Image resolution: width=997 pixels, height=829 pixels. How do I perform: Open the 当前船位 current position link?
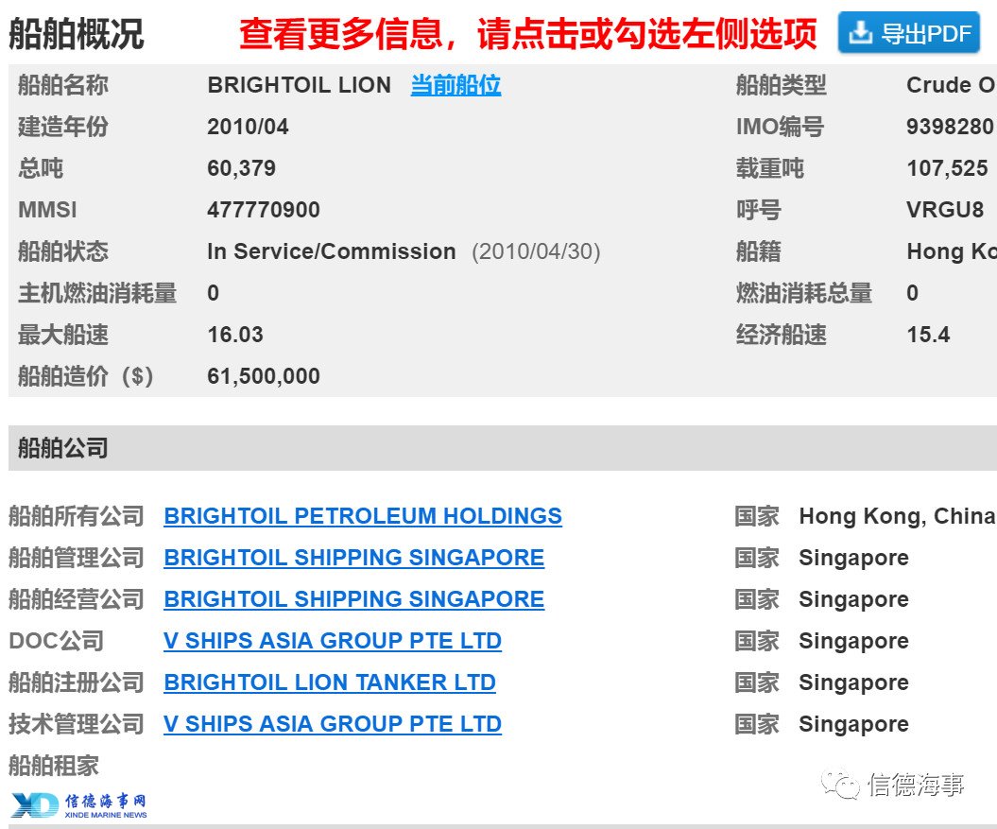456,85
